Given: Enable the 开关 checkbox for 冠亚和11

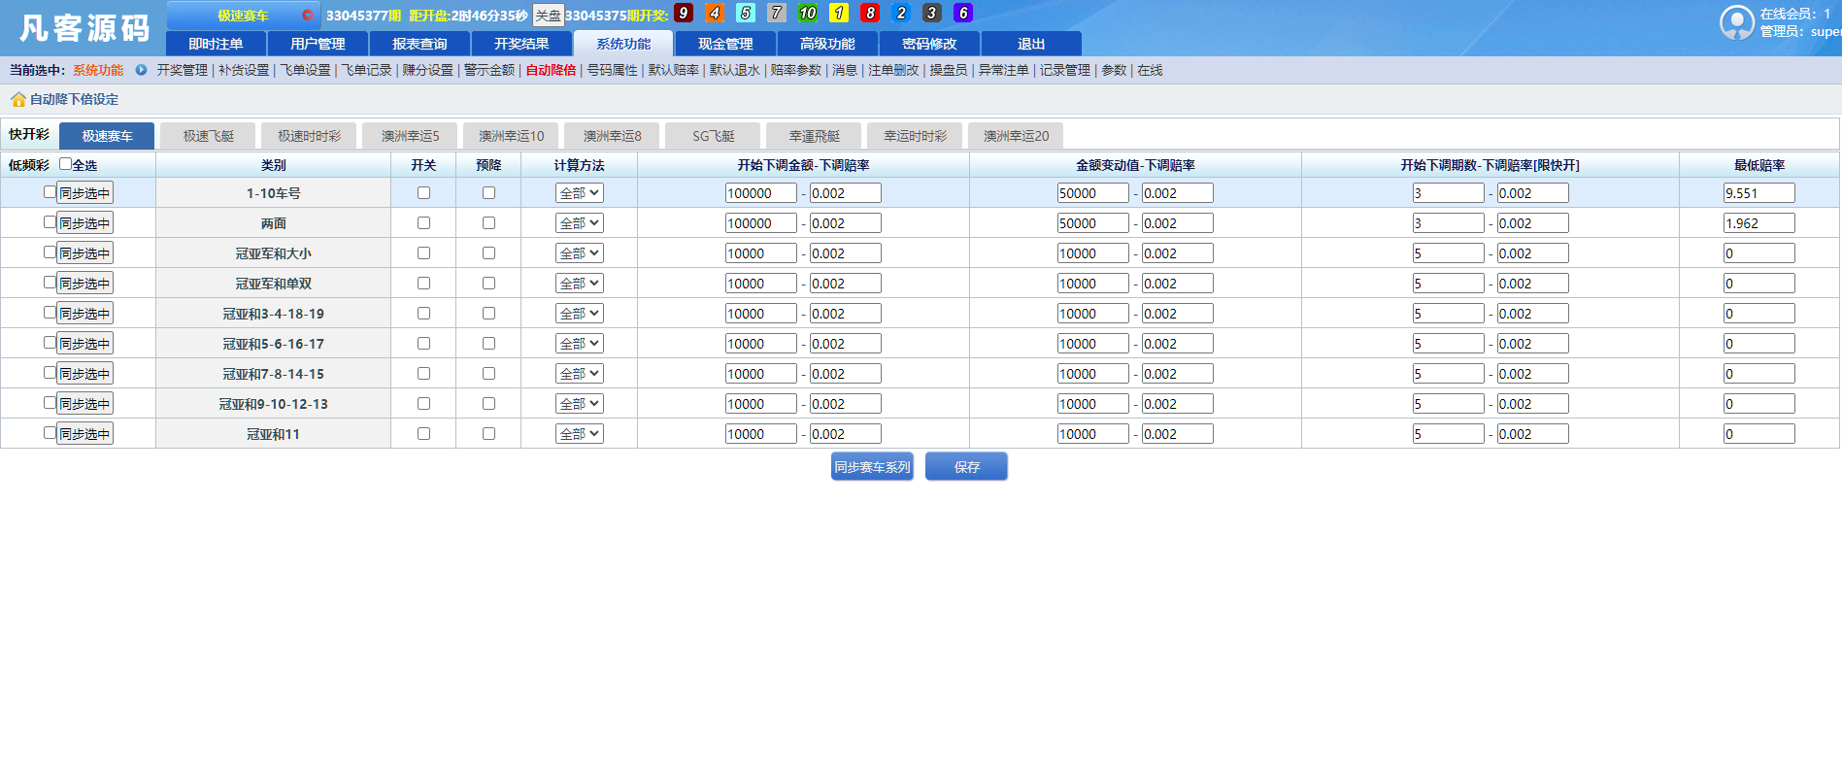Looking at the screenshot, I should 423,434.
